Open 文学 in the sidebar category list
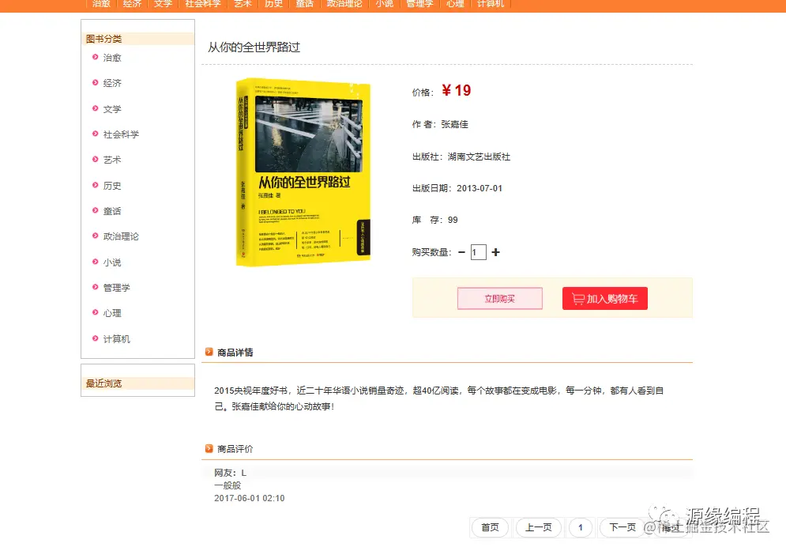 pyautogui.click(x=112, y=109)
